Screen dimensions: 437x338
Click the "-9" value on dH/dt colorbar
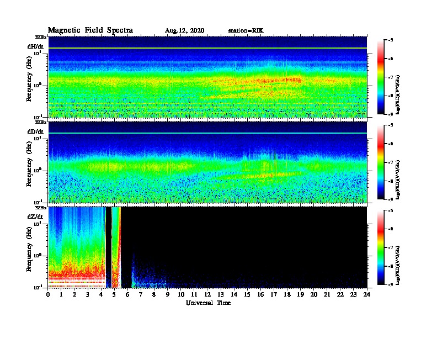point(391,114)
